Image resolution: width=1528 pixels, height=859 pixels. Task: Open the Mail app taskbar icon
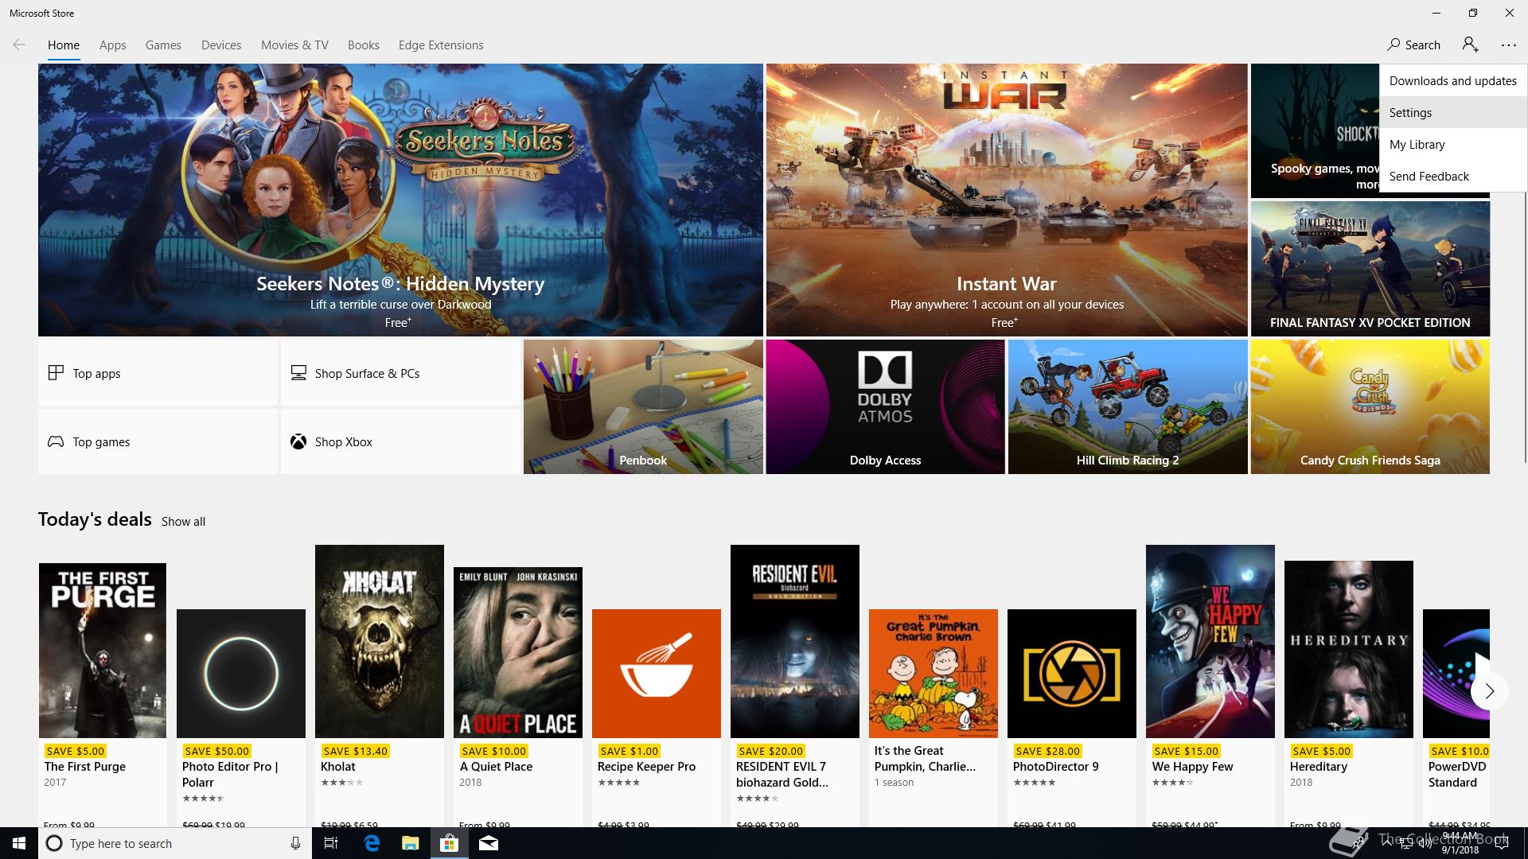tap(489, 843)
